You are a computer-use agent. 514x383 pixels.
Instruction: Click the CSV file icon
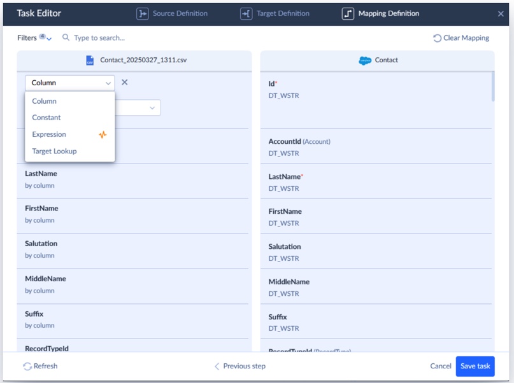point(90,60)
